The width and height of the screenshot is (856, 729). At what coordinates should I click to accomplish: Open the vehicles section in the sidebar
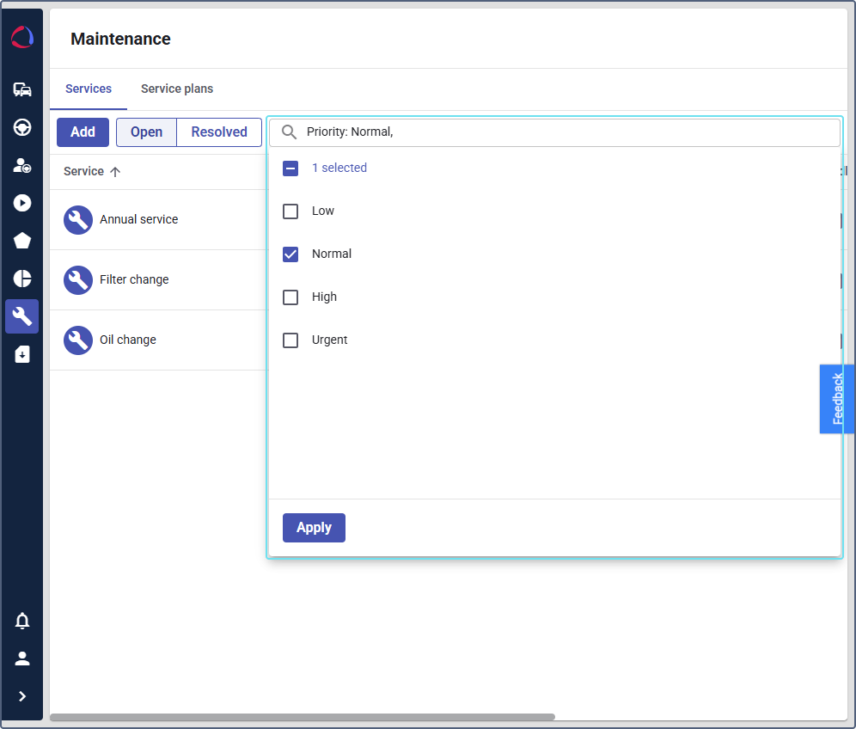(x=22, y=89)
